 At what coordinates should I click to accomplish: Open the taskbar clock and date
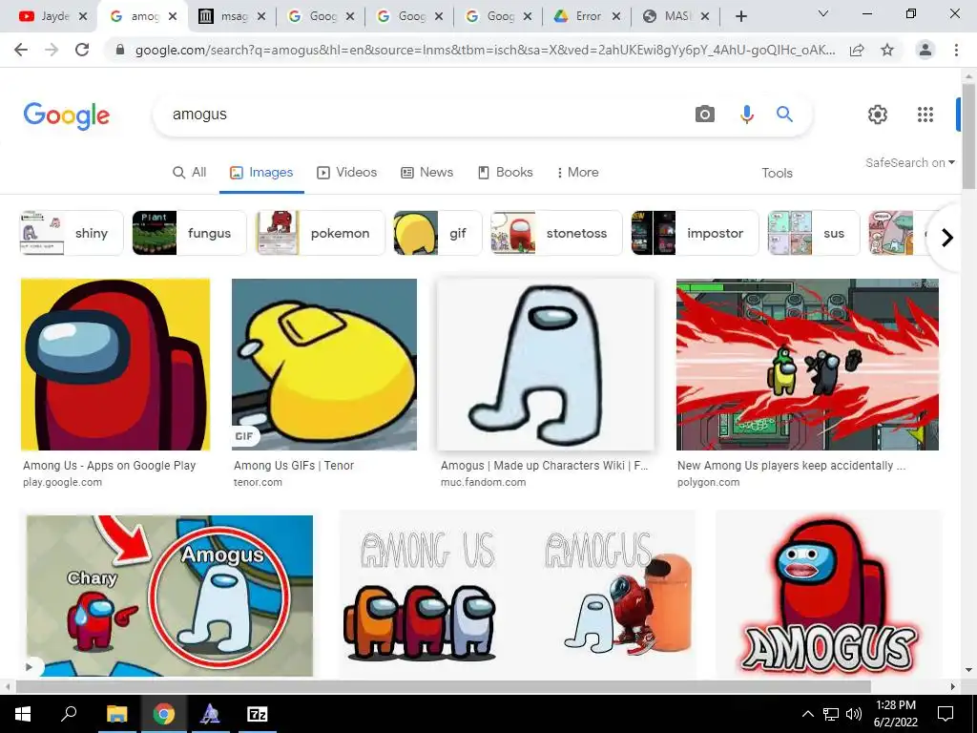(x=896, y=714)
